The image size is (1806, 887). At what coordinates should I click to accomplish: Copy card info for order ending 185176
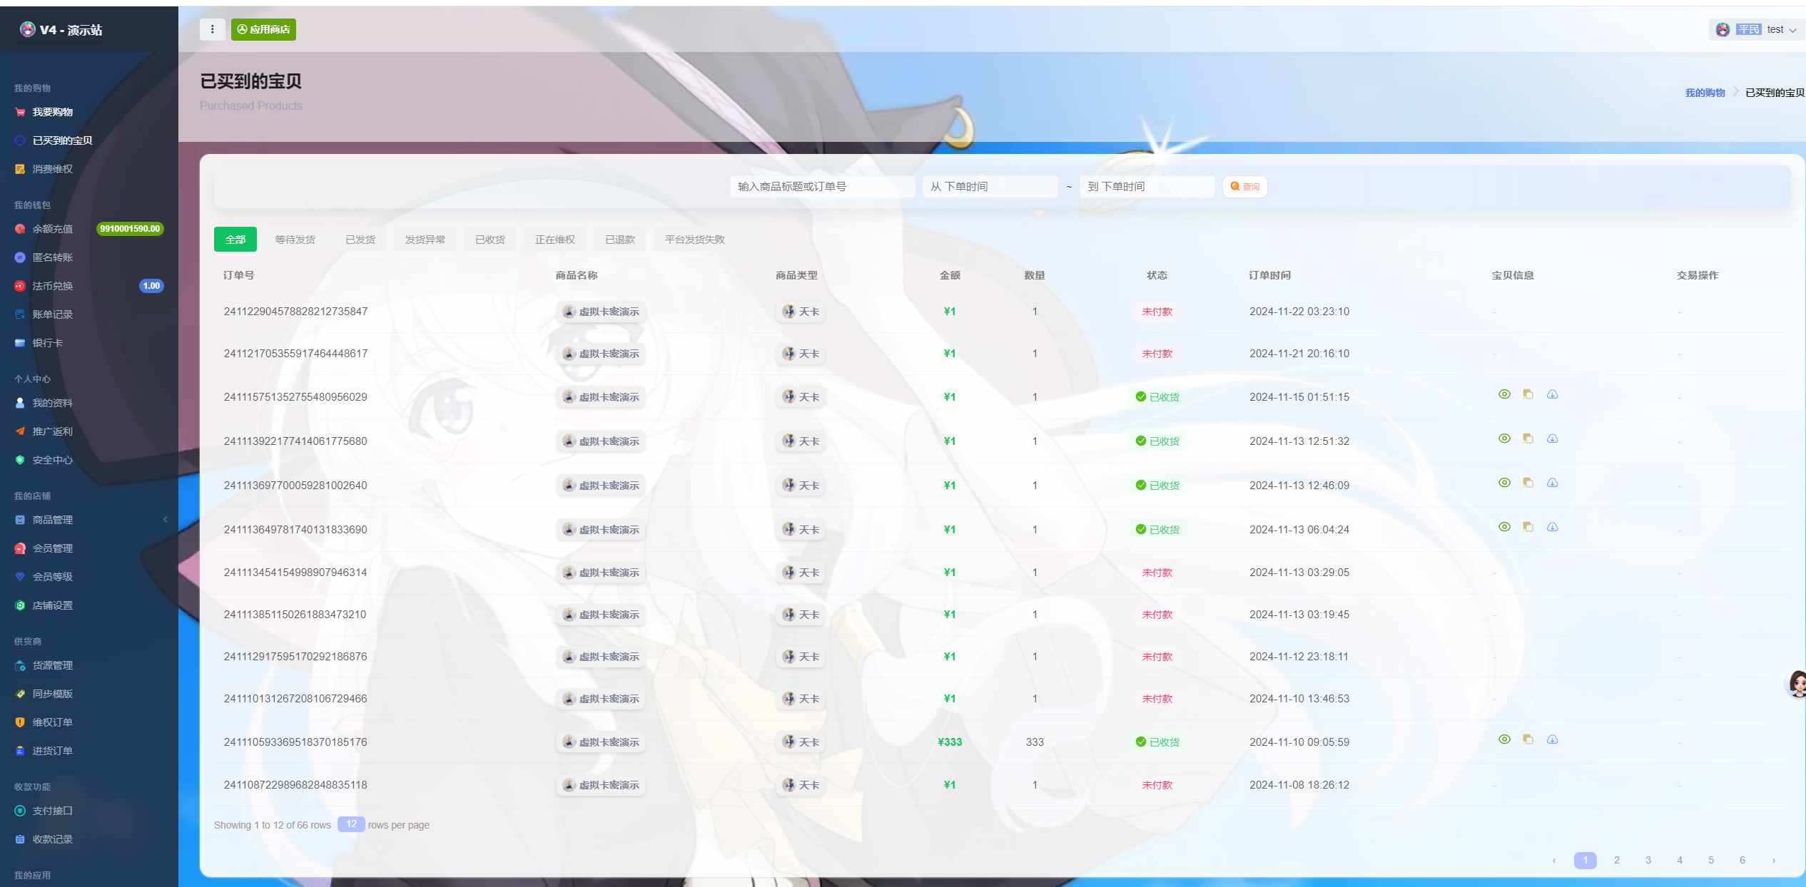coord(1528,739)
